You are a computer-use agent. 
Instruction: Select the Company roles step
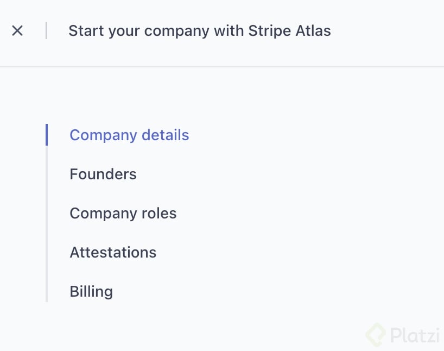click(x=123, y=213)
